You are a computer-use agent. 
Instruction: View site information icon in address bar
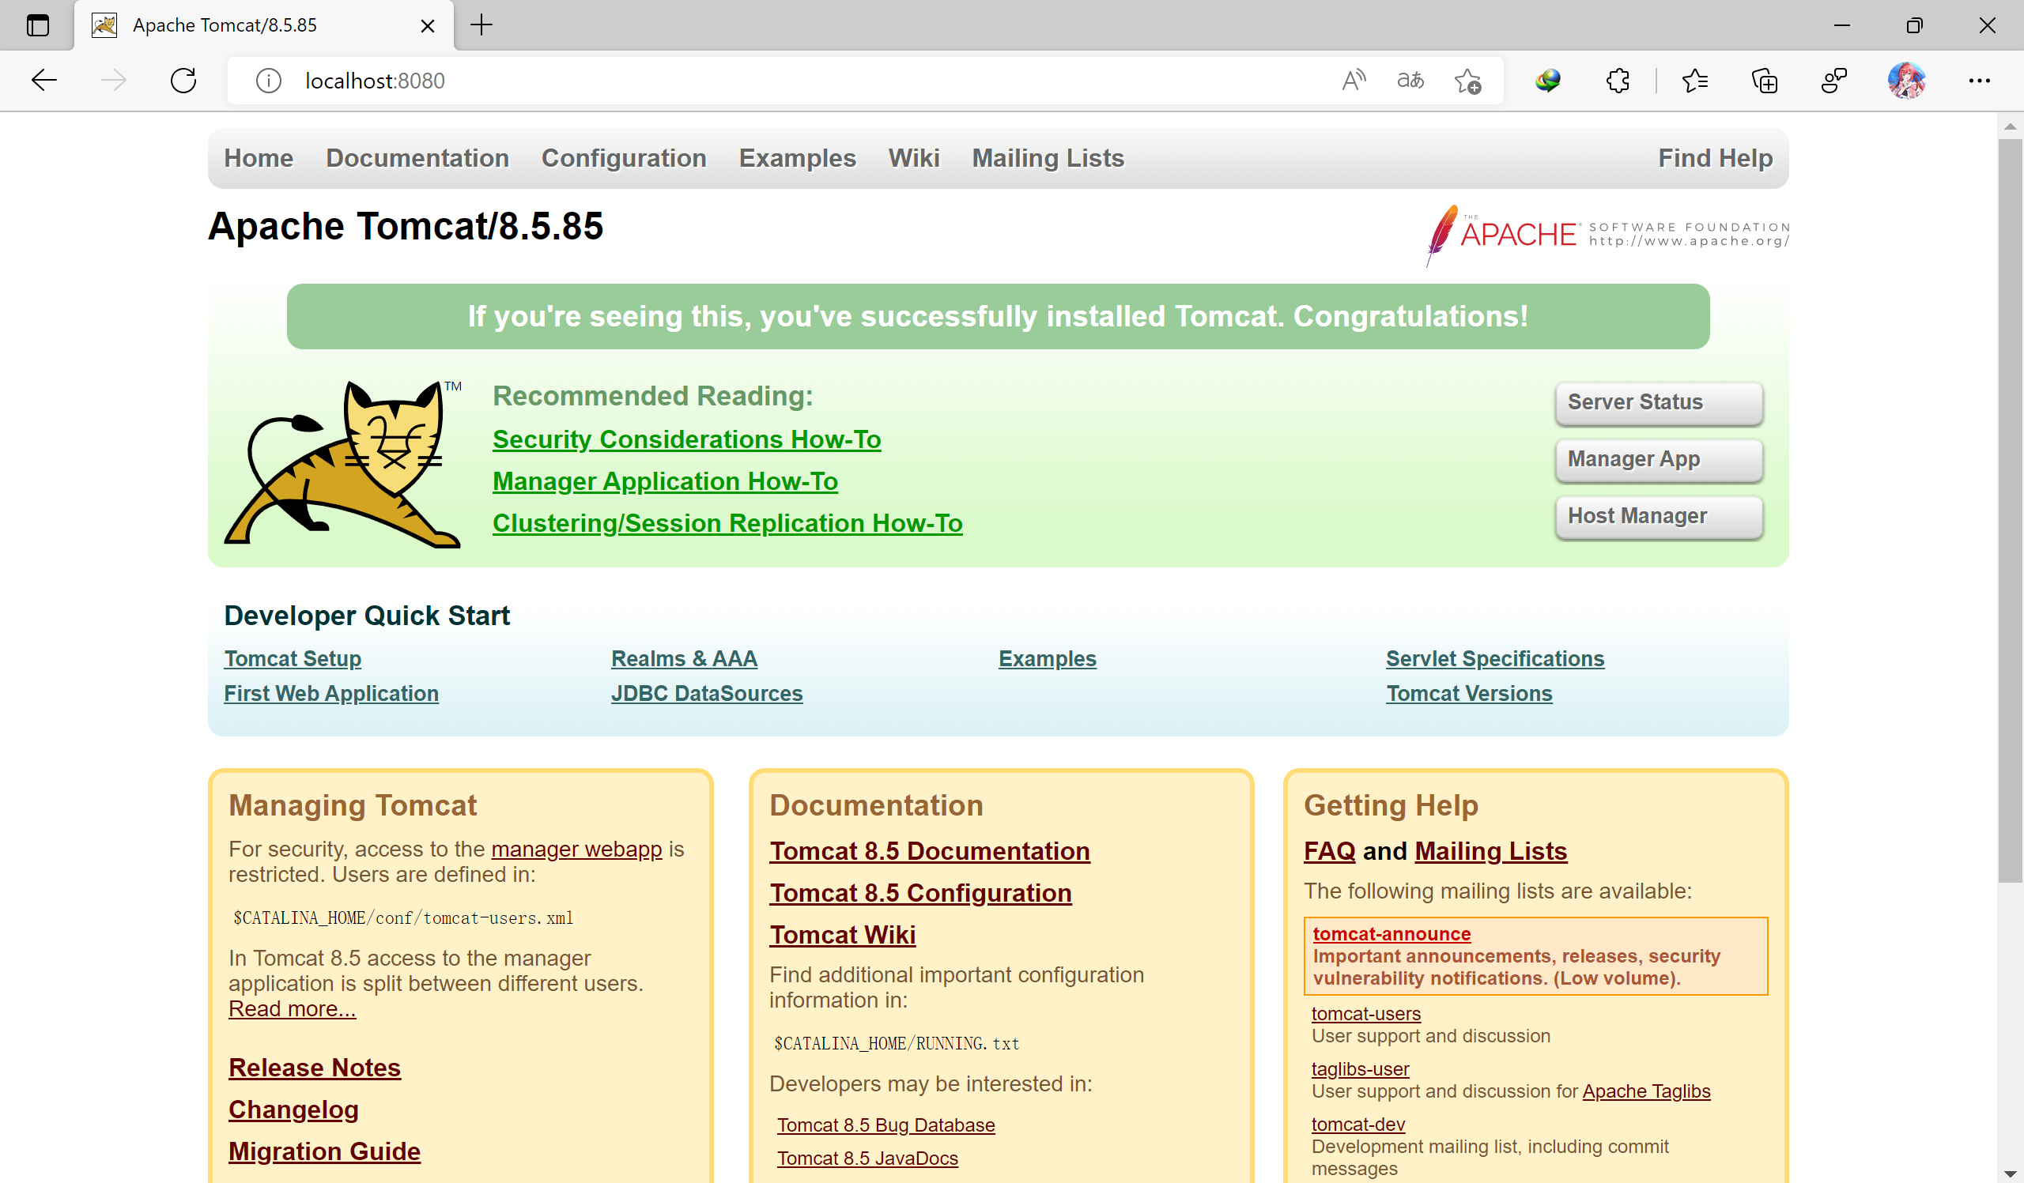click(268, 81)
